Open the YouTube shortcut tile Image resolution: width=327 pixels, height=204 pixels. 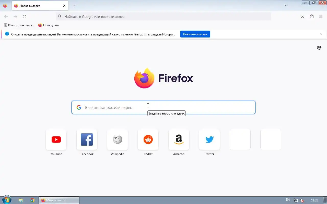pyautogui.click(x=56, y=139)
